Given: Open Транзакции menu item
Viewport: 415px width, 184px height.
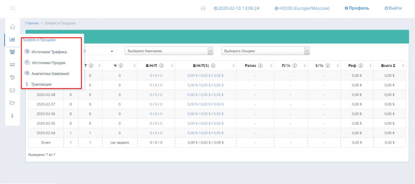Looking at the screenshot, I should click(41, 84).
